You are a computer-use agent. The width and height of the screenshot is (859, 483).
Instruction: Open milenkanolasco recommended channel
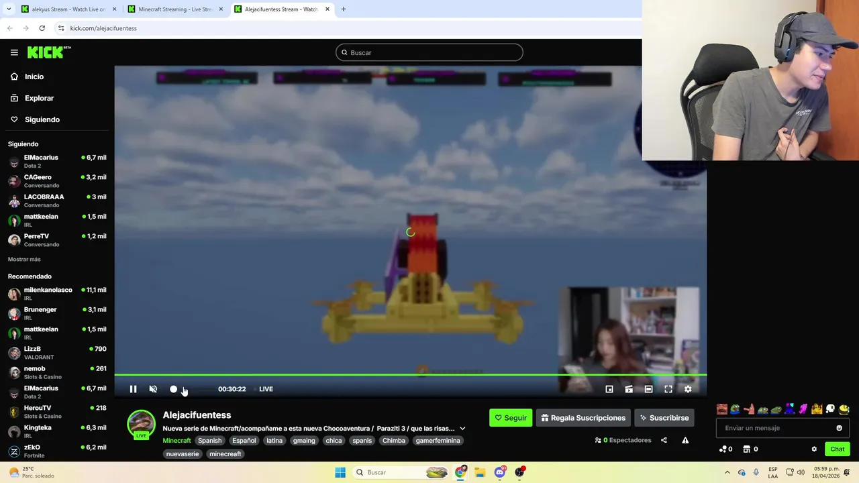click(x=57, y=294)
